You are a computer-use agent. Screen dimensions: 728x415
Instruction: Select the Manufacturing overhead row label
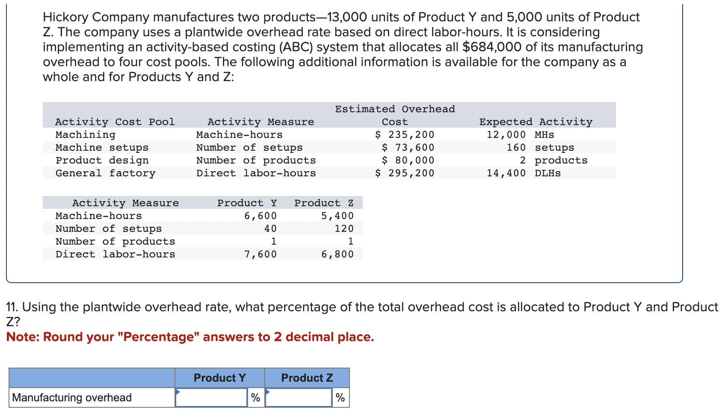[71, 397]
